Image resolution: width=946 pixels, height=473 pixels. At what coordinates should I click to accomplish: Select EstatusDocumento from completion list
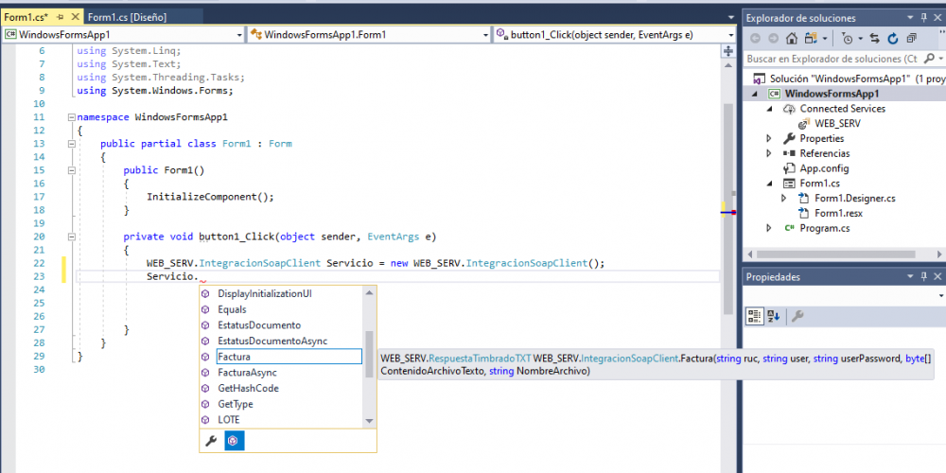pos(259,324)
